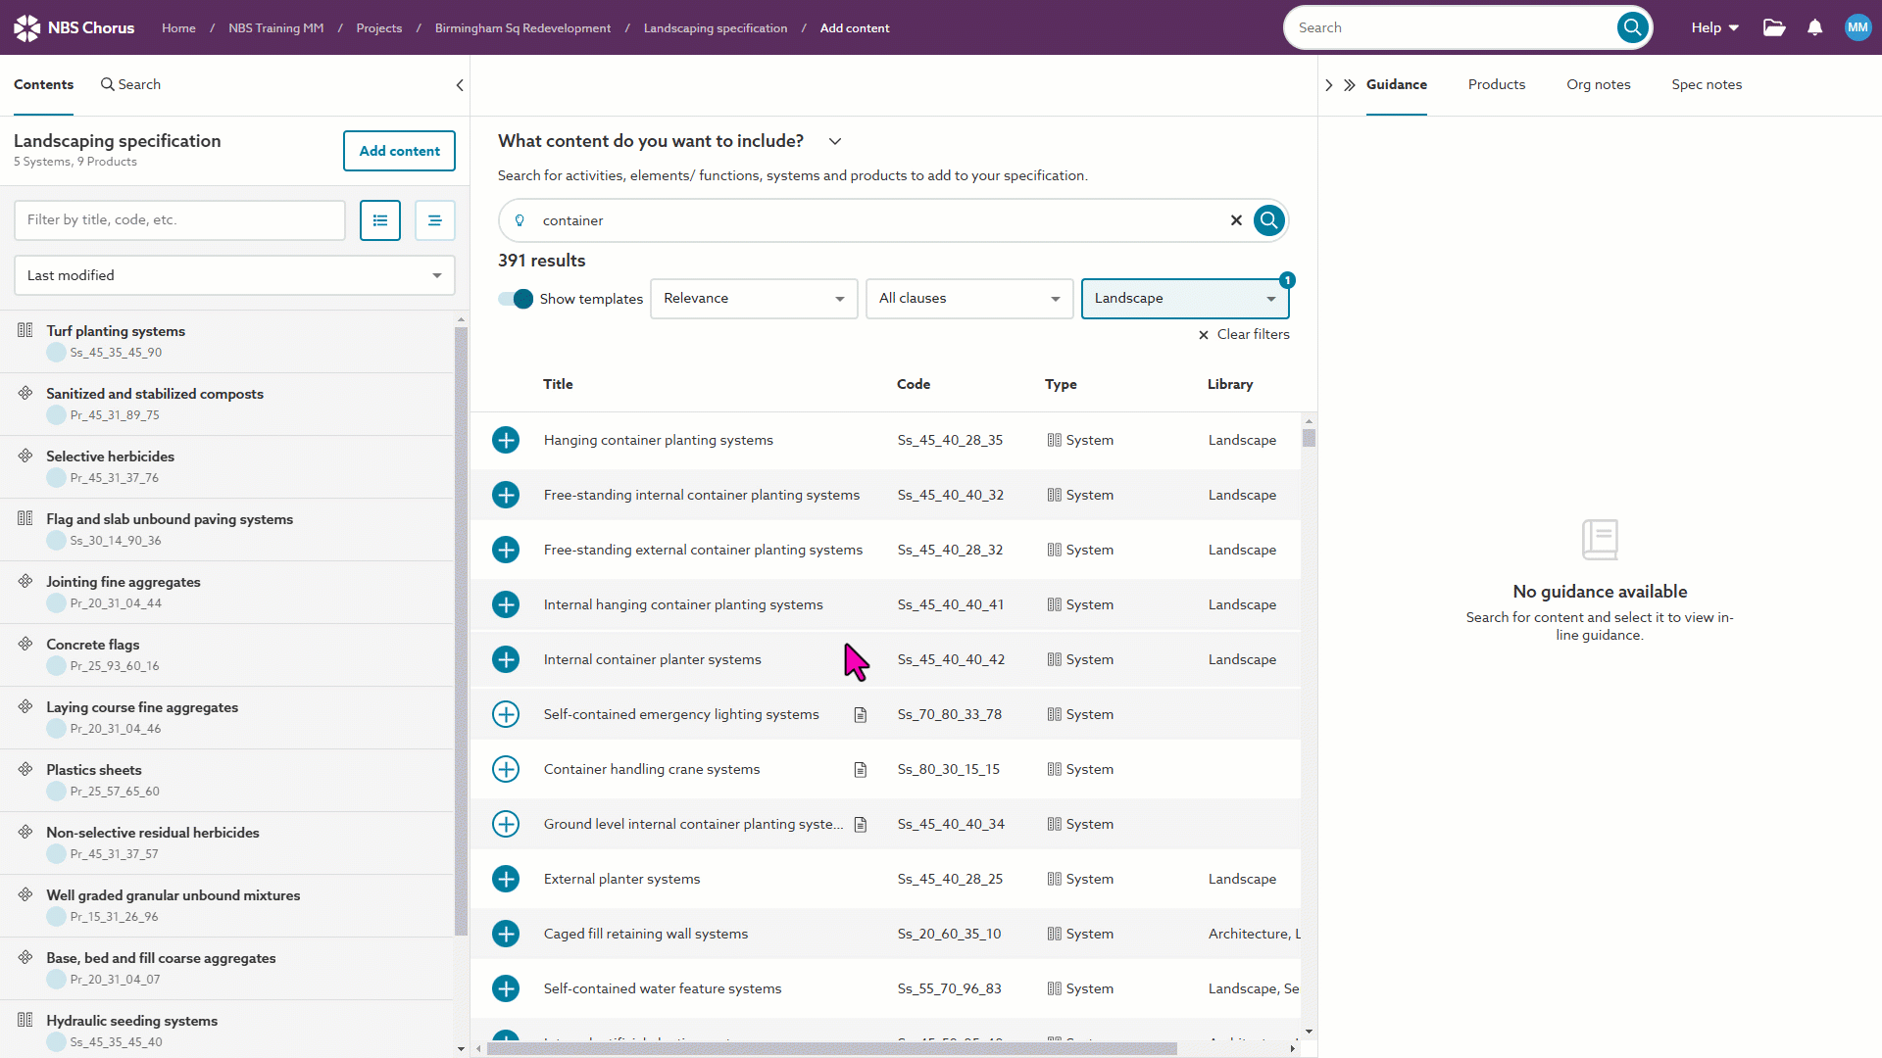This screenshot has width=1882, height=1058.
Task: Click the top search magnifier button
Action: (1632, 27)
